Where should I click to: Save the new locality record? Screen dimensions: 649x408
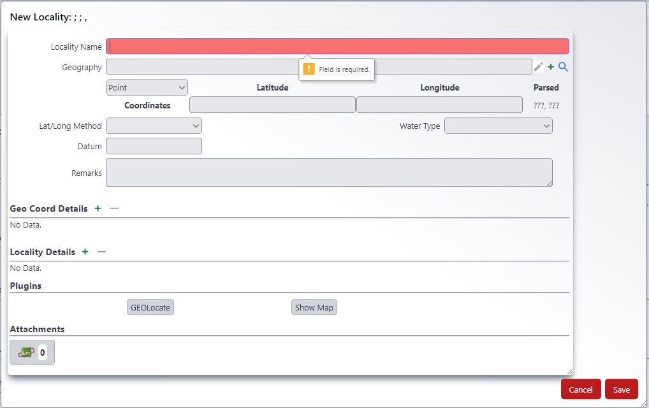[621, 389]
